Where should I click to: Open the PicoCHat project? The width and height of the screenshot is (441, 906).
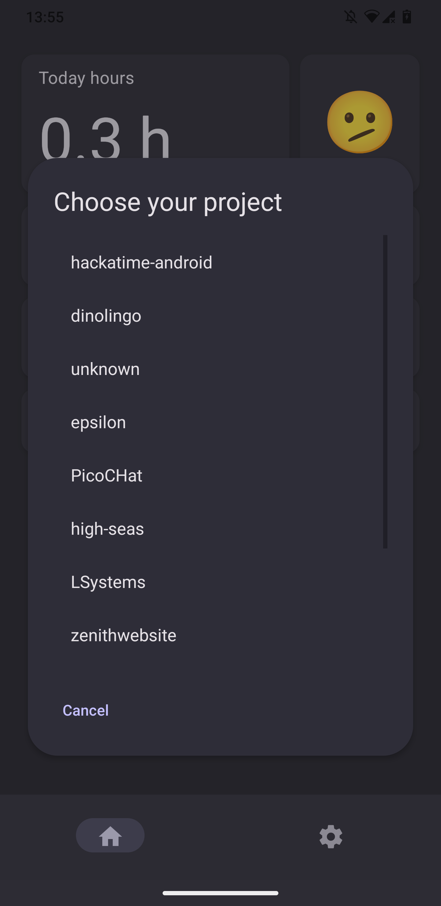coord(106,475)
